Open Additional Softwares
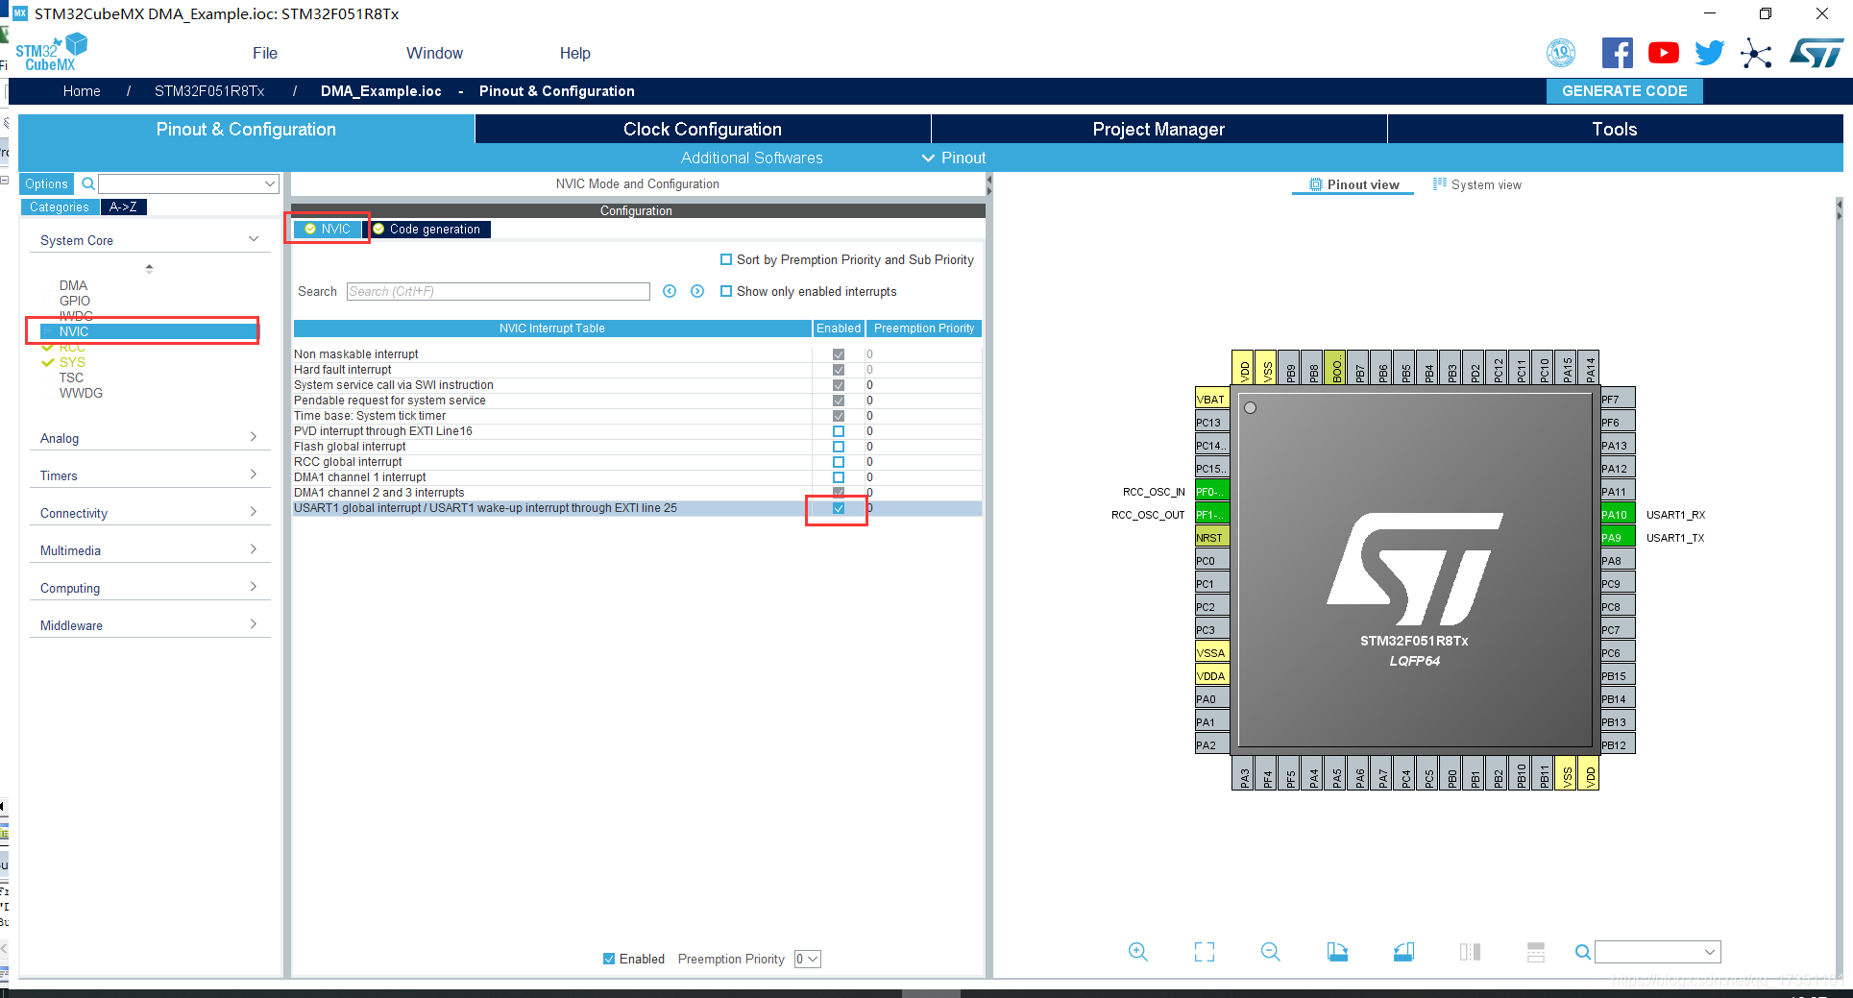 (751, 158)
